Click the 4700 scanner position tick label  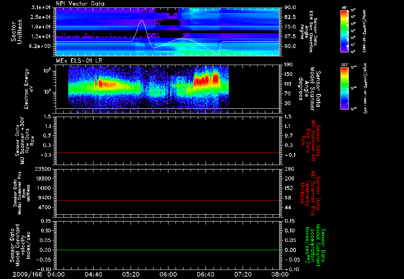point(44,207)
